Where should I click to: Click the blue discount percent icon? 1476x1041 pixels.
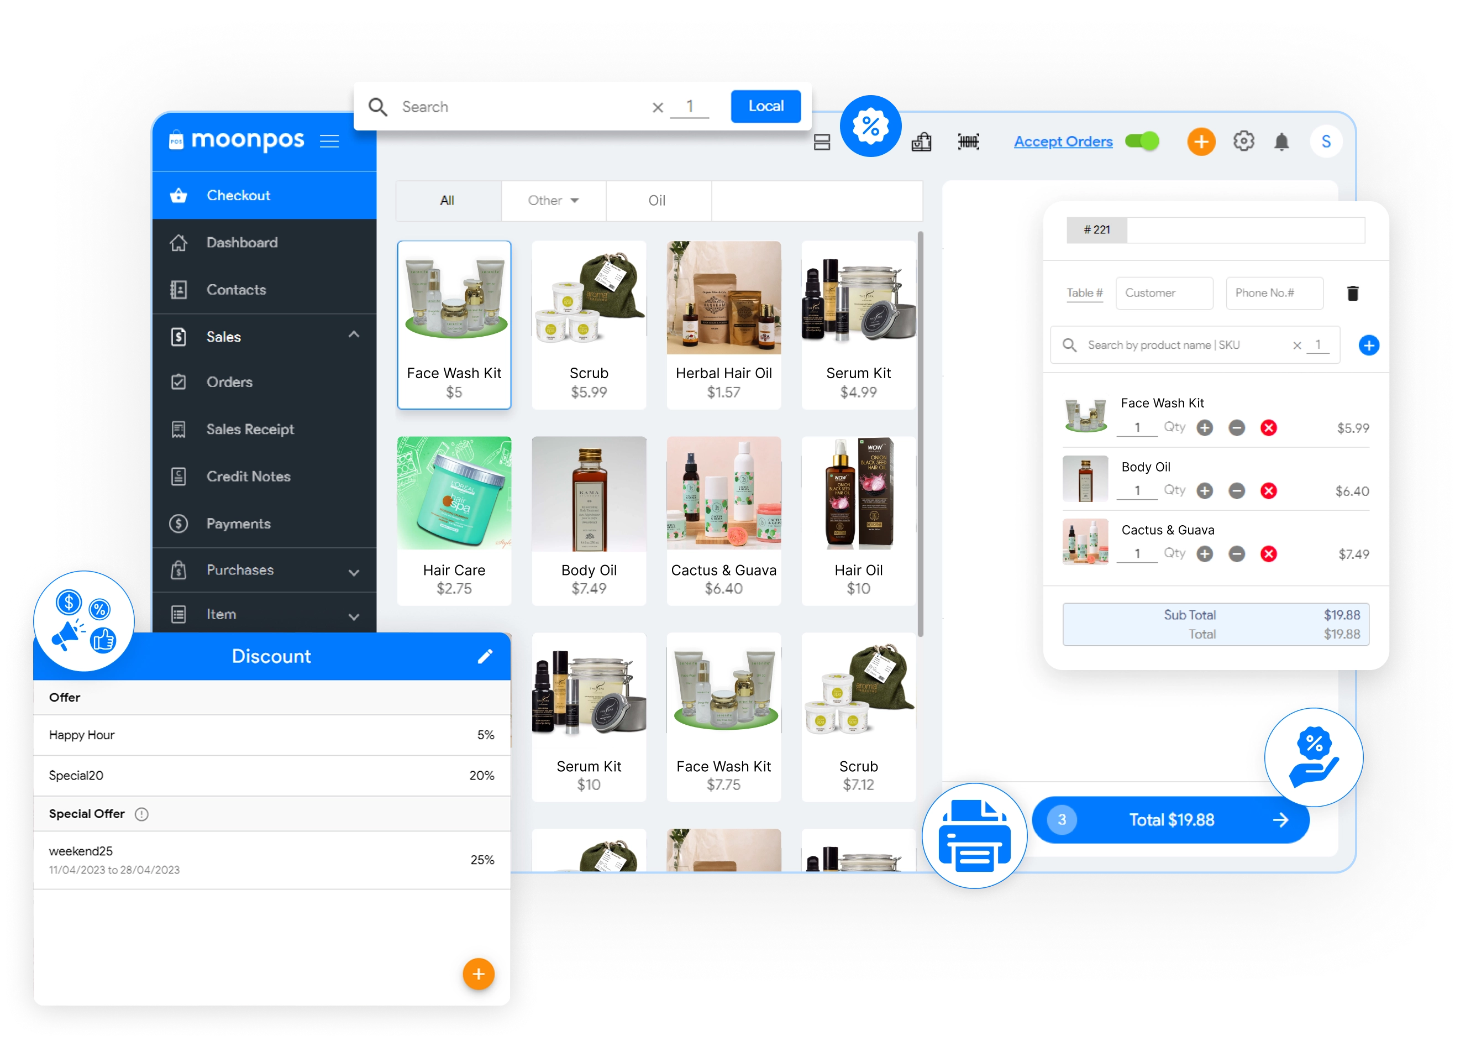point(870,126)
